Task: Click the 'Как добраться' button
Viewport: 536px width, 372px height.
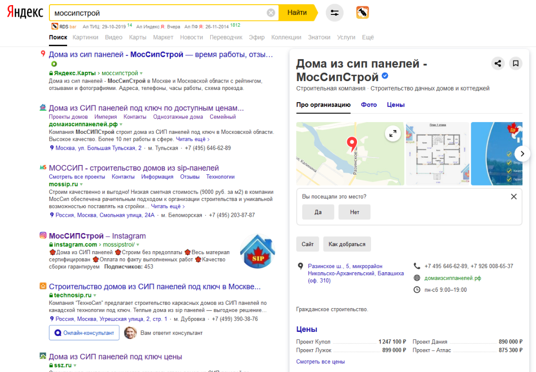Action: [347, 244]
